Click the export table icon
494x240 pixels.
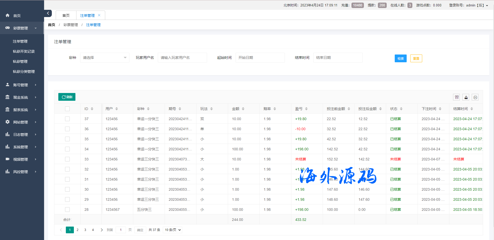click(x=466, y=97)
